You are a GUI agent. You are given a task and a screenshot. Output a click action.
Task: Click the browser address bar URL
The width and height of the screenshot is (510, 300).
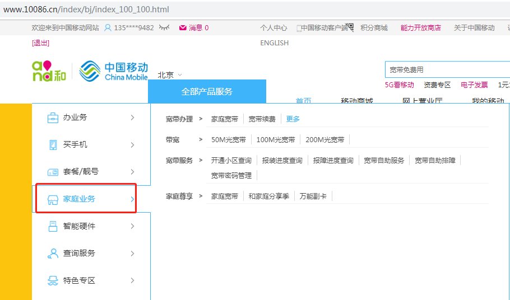point(86,10)
